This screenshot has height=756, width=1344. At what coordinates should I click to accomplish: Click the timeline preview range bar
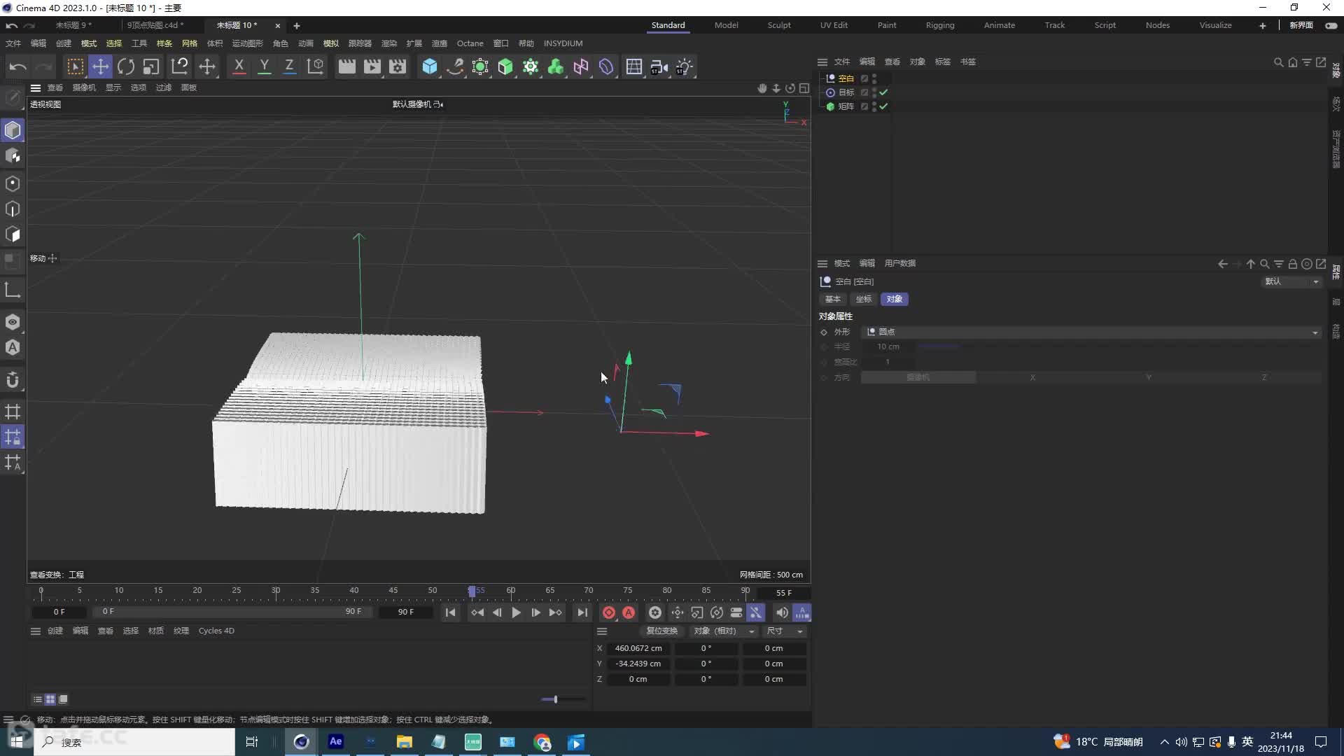pos(232,612)
